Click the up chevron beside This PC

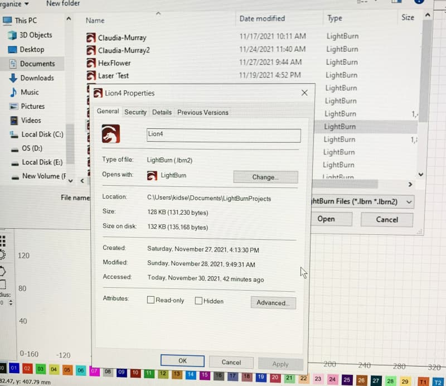(69, 19)
